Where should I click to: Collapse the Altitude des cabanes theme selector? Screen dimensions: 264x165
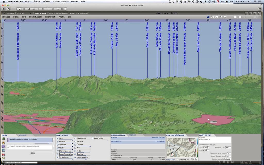point(8,139)
